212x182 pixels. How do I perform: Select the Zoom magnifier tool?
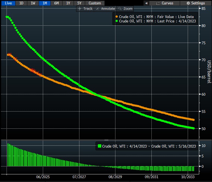[126, 9]
